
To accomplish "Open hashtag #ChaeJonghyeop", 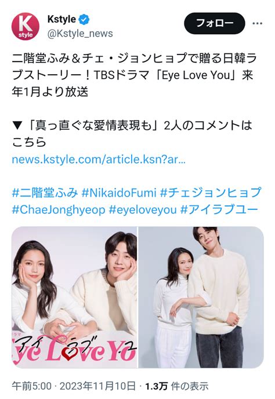I will pyautogui.click(x=59, y=210).
